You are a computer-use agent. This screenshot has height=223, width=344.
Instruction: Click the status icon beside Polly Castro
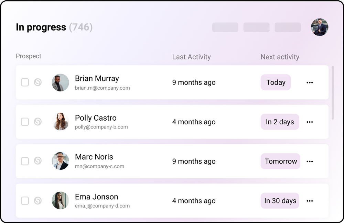tap(37, 122)
